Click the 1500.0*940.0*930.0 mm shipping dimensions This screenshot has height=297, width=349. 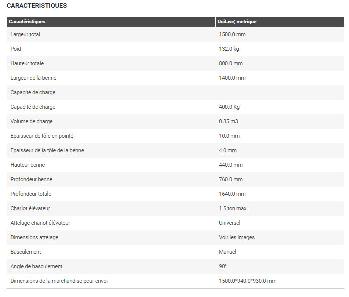coord(247,281)
